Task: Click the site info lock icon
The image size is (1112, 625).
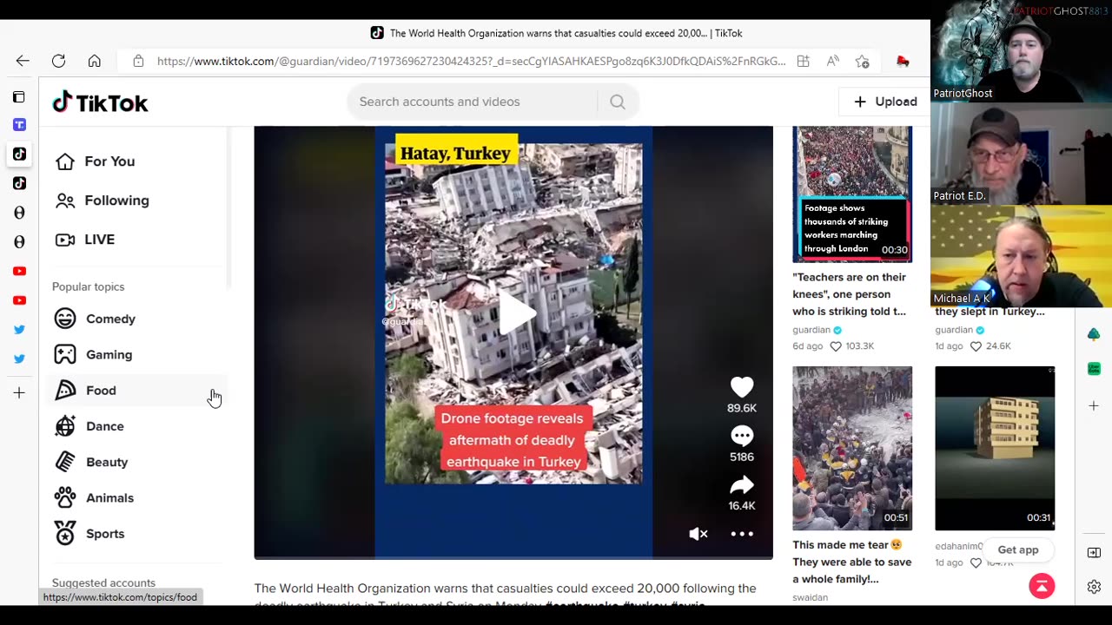Action: pos(138,61)
